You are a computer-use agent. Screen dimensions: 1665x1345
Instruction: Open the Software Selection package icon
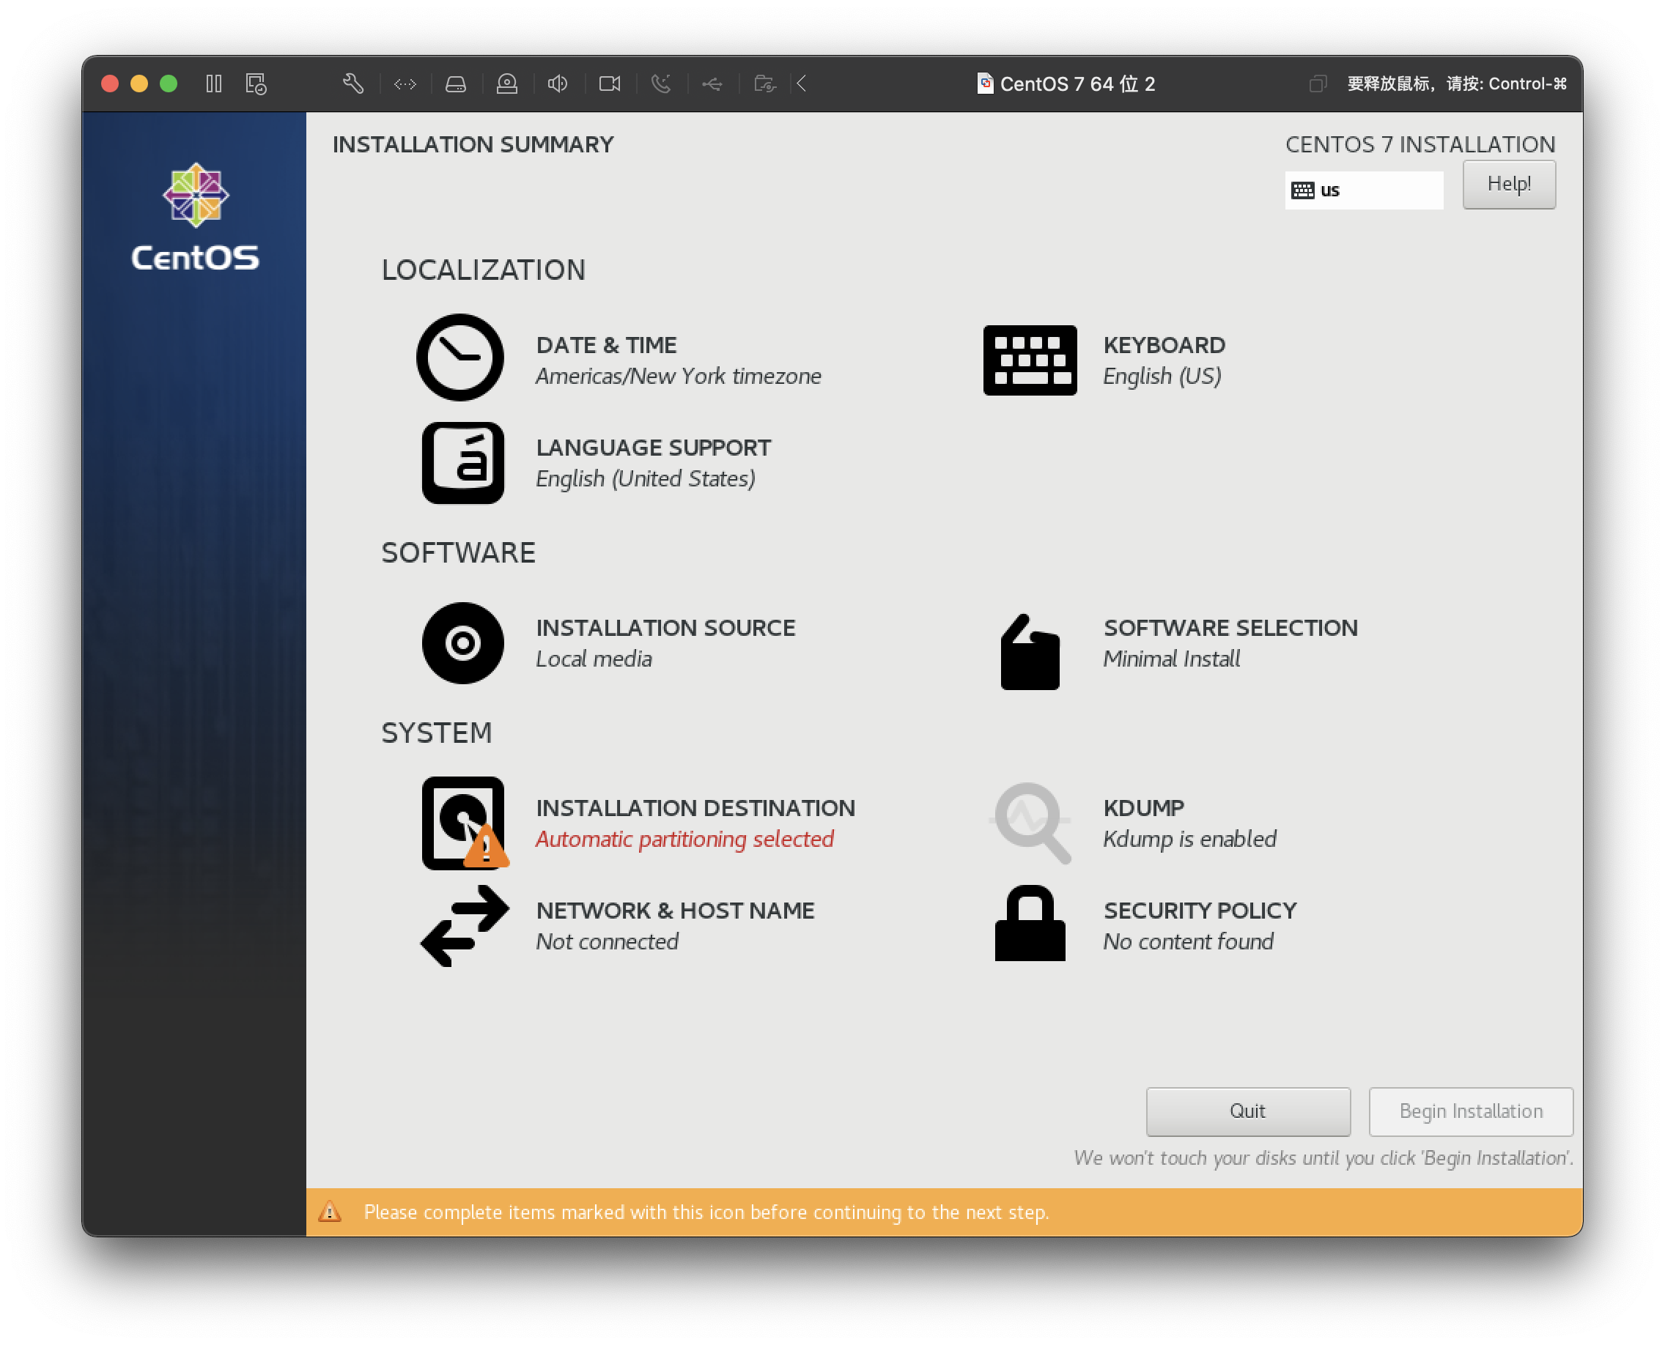(1030, 651)
